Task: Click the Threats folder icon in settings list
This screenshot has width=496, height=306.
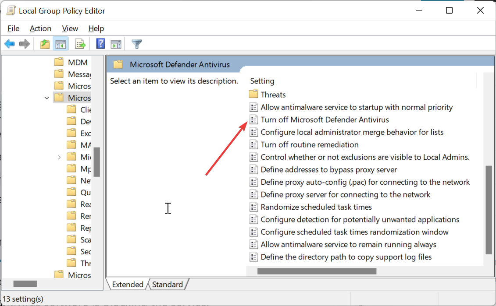Action: [253, 94]
